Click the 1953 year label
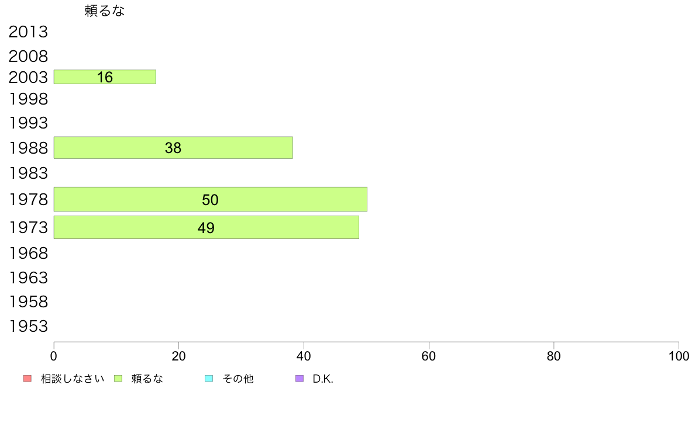695x430 pixels. pyautogui.click(x=28, y=327)
